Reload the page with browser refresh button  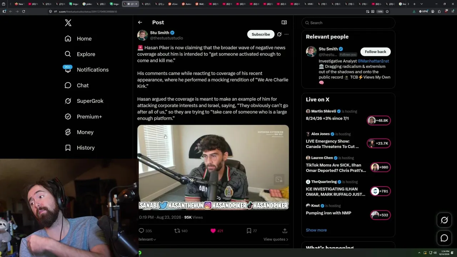pos(24,11)
